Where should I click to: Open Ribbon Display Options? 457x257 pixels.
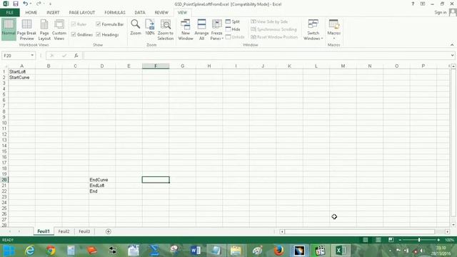pos(423,4)
